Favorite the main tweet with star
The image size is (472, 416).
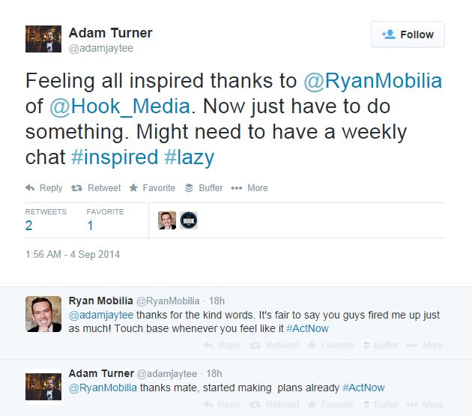pos(152,188)
